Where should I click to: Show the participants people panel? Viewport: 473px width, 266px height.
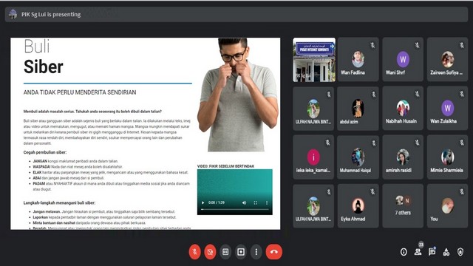[x=418, y=252]
